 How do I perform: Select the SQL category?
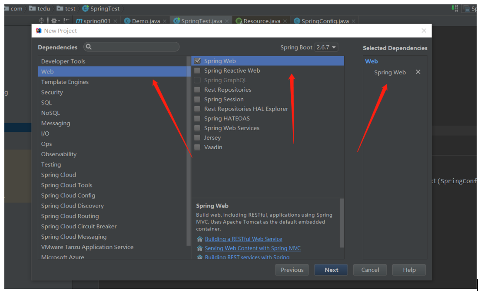[112, 103]
